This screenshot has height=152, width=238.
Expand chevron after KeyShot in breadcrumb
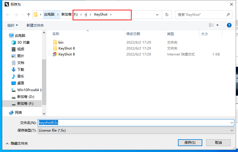click(x=111, y=14)
